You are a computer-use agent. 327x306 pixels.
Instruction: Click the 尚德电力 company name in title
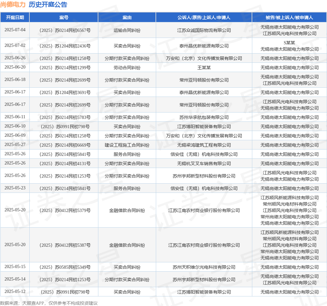[13, 4]
